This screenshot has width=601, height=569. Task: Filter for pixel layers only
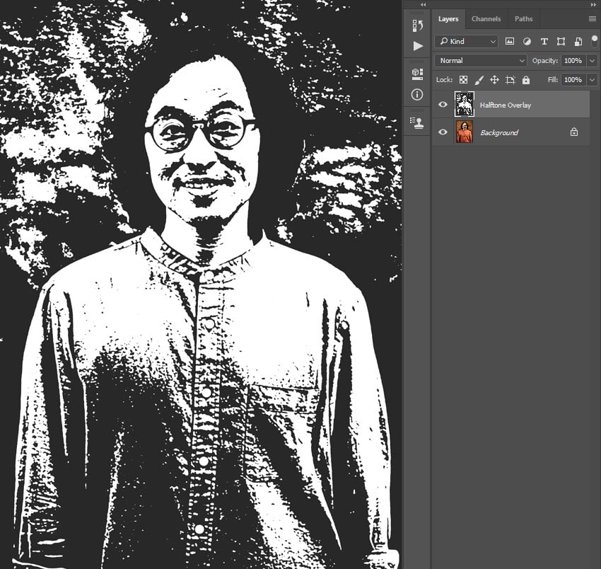tap(510, 41)
